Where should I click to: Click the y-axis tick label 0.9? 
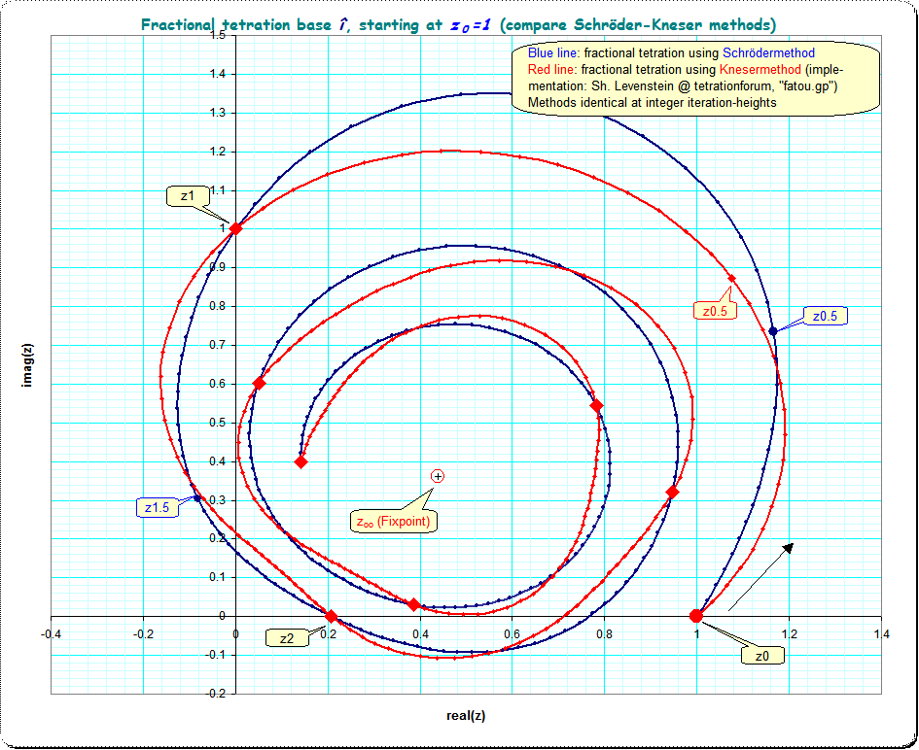coord(218,267)
